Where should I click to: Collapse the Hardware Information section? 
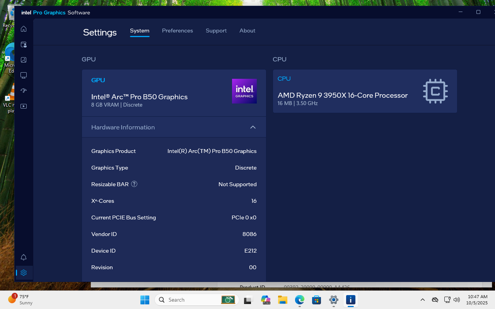pos(253,127)
